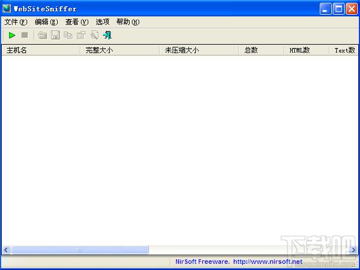The image size is (360, 270).
Task: Click the horizontal scrollbar left arrow
Action: coord(6,250)
